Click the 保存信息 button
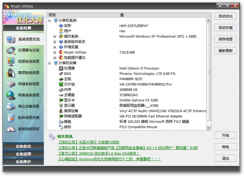The height and width of the screenshot is (176, 244). (x=225, y=39)
